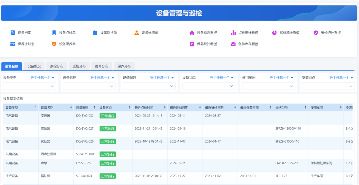The height and width of the screenshot is (185, 359).
Task: Switch to 点检分布 tab
Action: pyautogui.click(x=57, y=66)
